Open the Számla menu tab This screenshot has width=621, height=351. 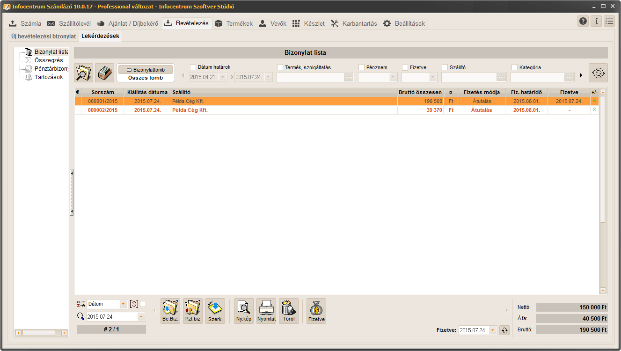(25, 23)
